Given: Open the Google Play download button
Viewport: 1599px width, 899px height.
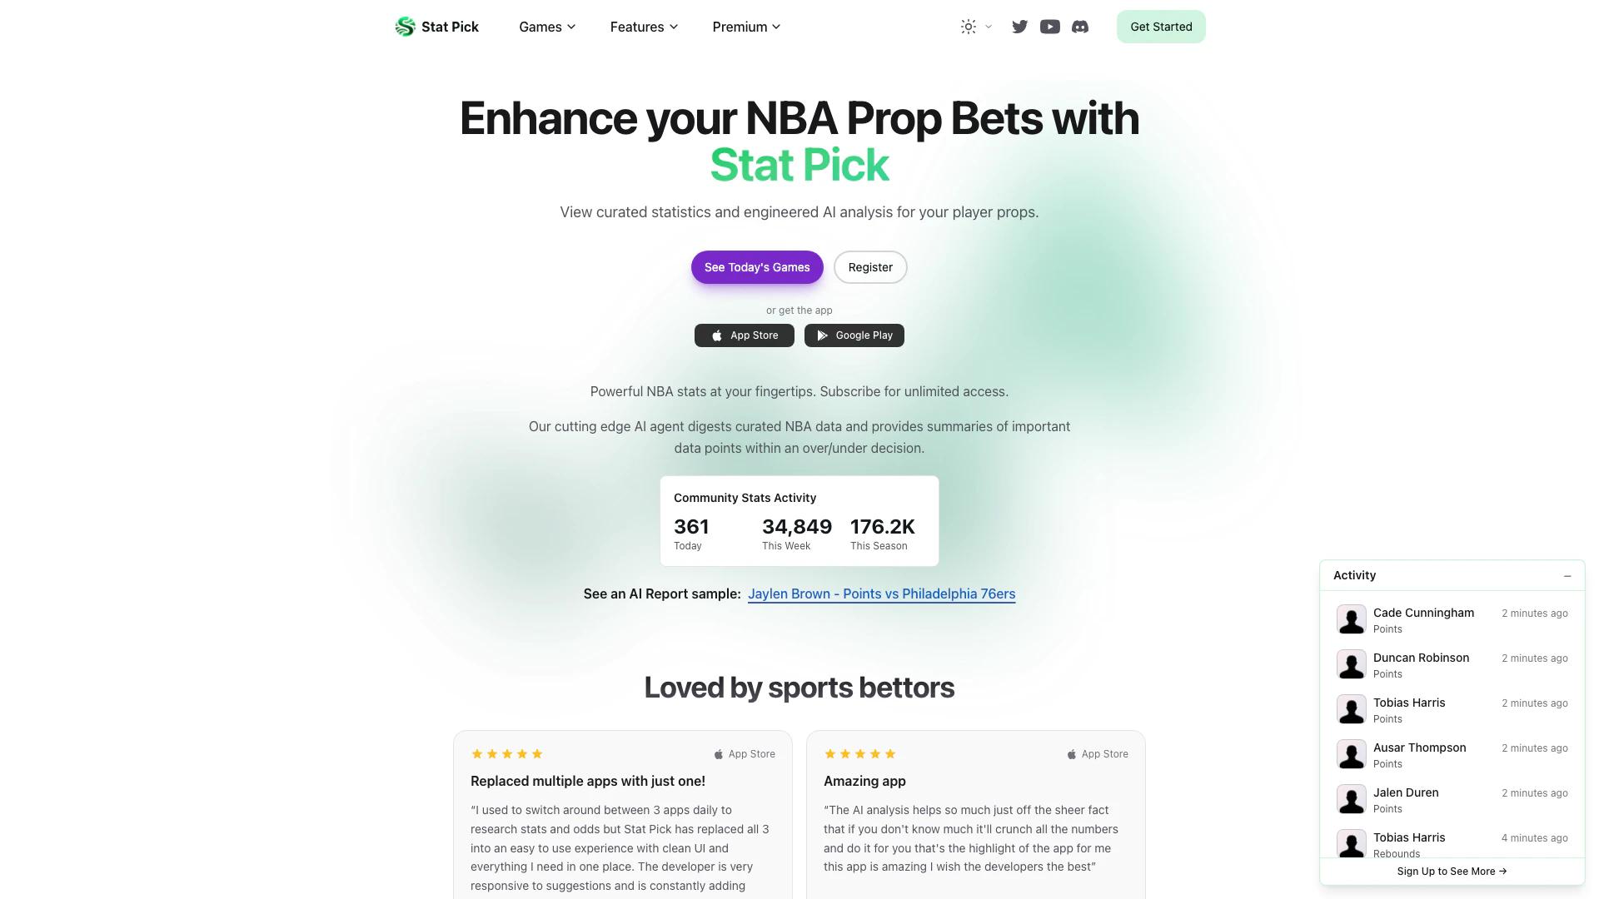Looking at the screenshot, I should (x=854, y=335).
